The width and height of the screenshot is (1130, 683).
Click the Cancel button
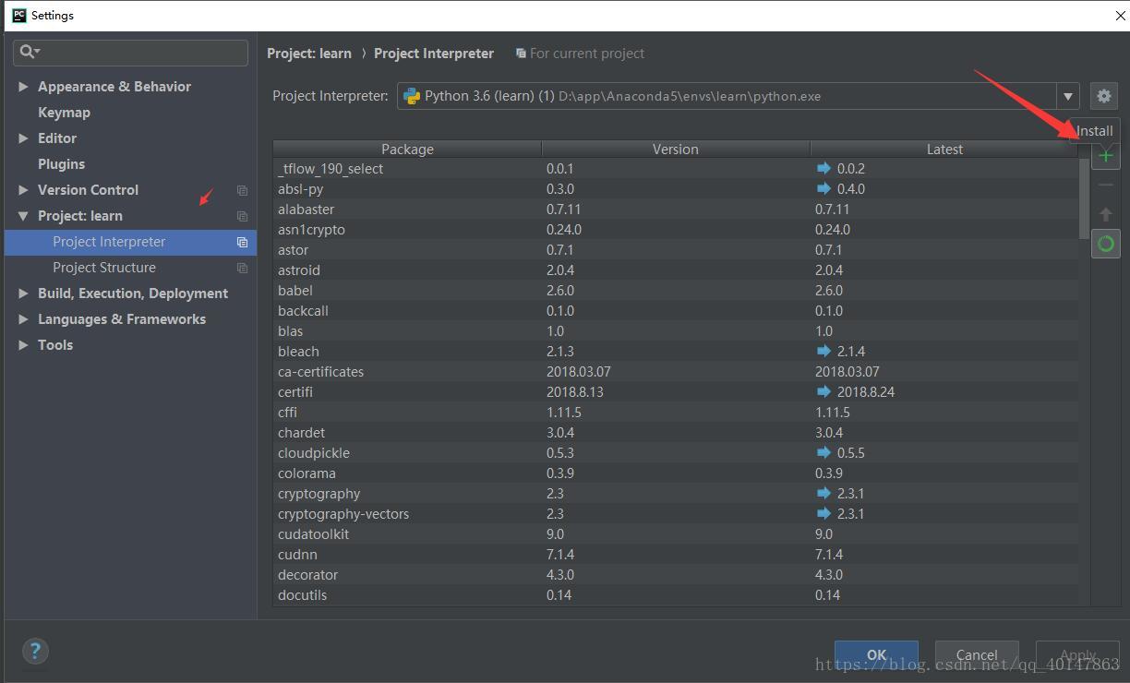click(x=977, y=654)
